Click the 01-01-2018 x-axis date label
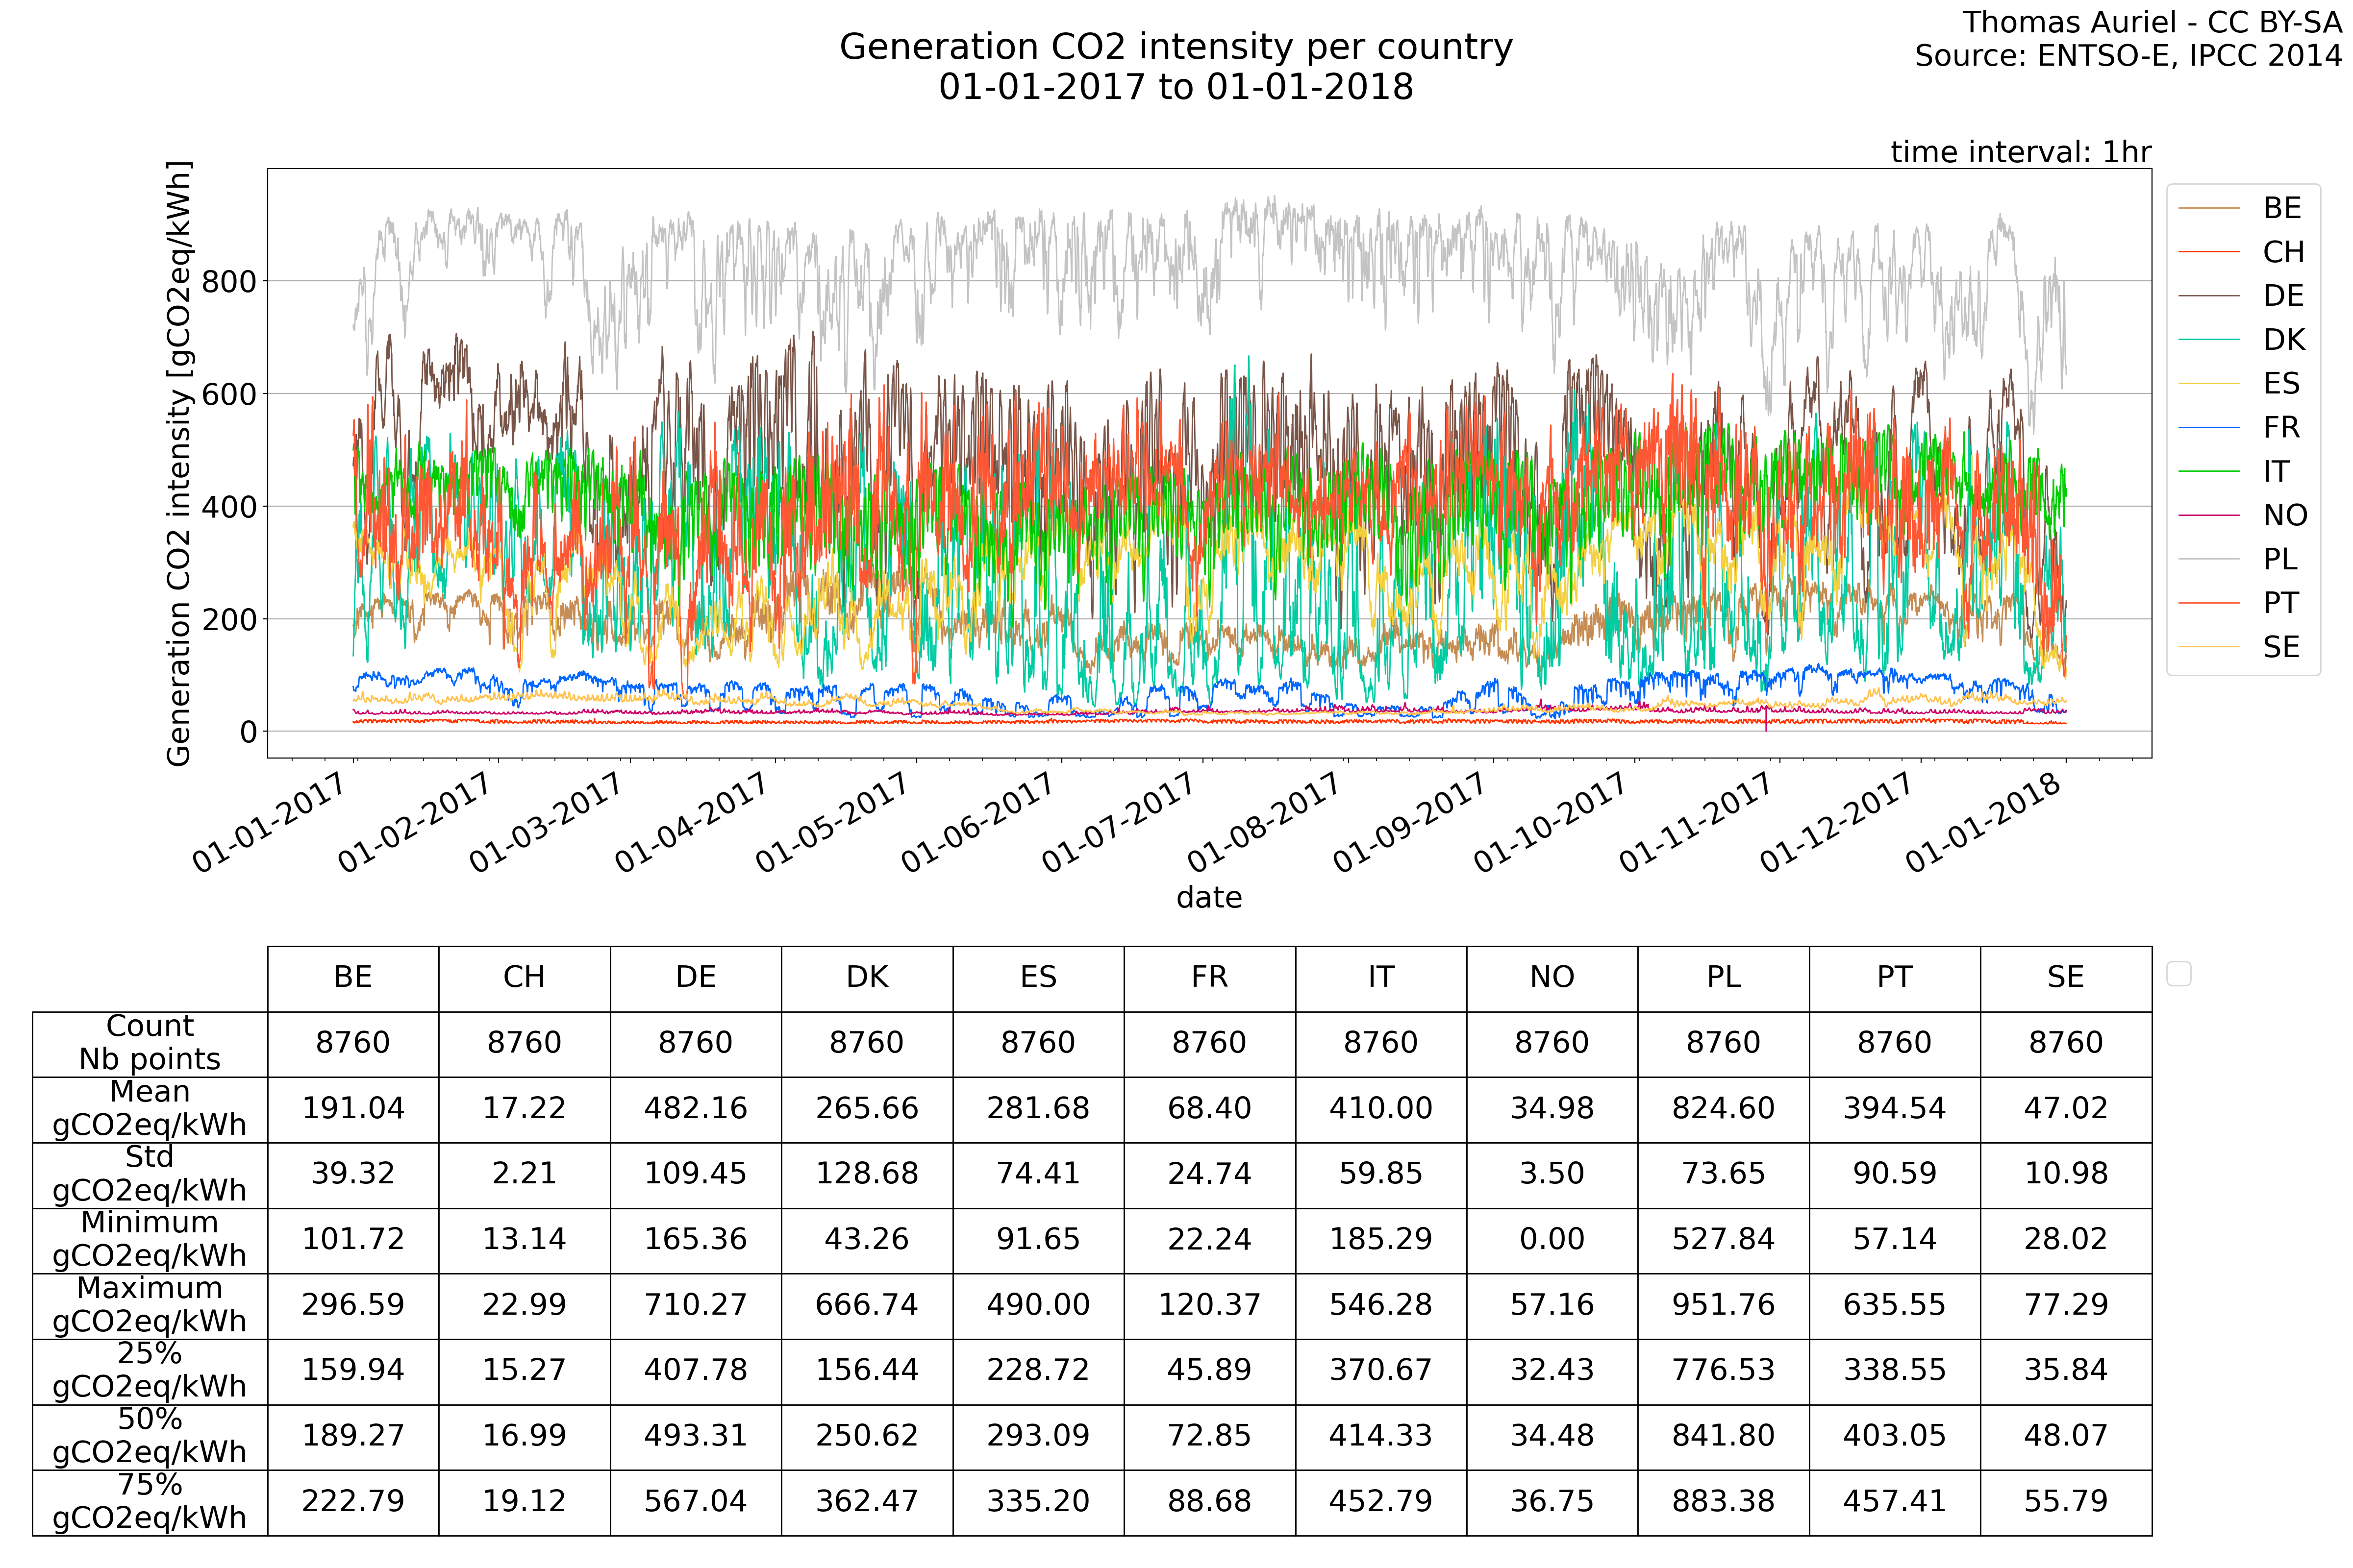Image resolution: width=2353 pixels, height=1568 pixels. pos(1983,821)
